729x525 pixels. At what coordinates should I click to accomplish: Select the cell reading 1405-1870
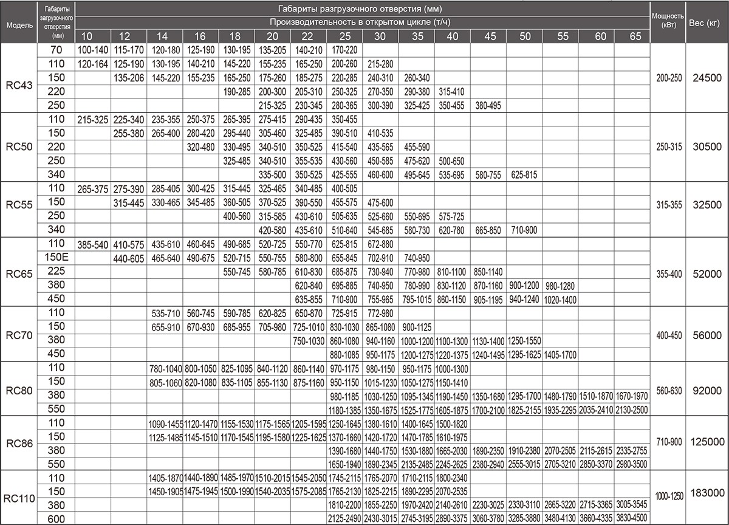[165, 478]
